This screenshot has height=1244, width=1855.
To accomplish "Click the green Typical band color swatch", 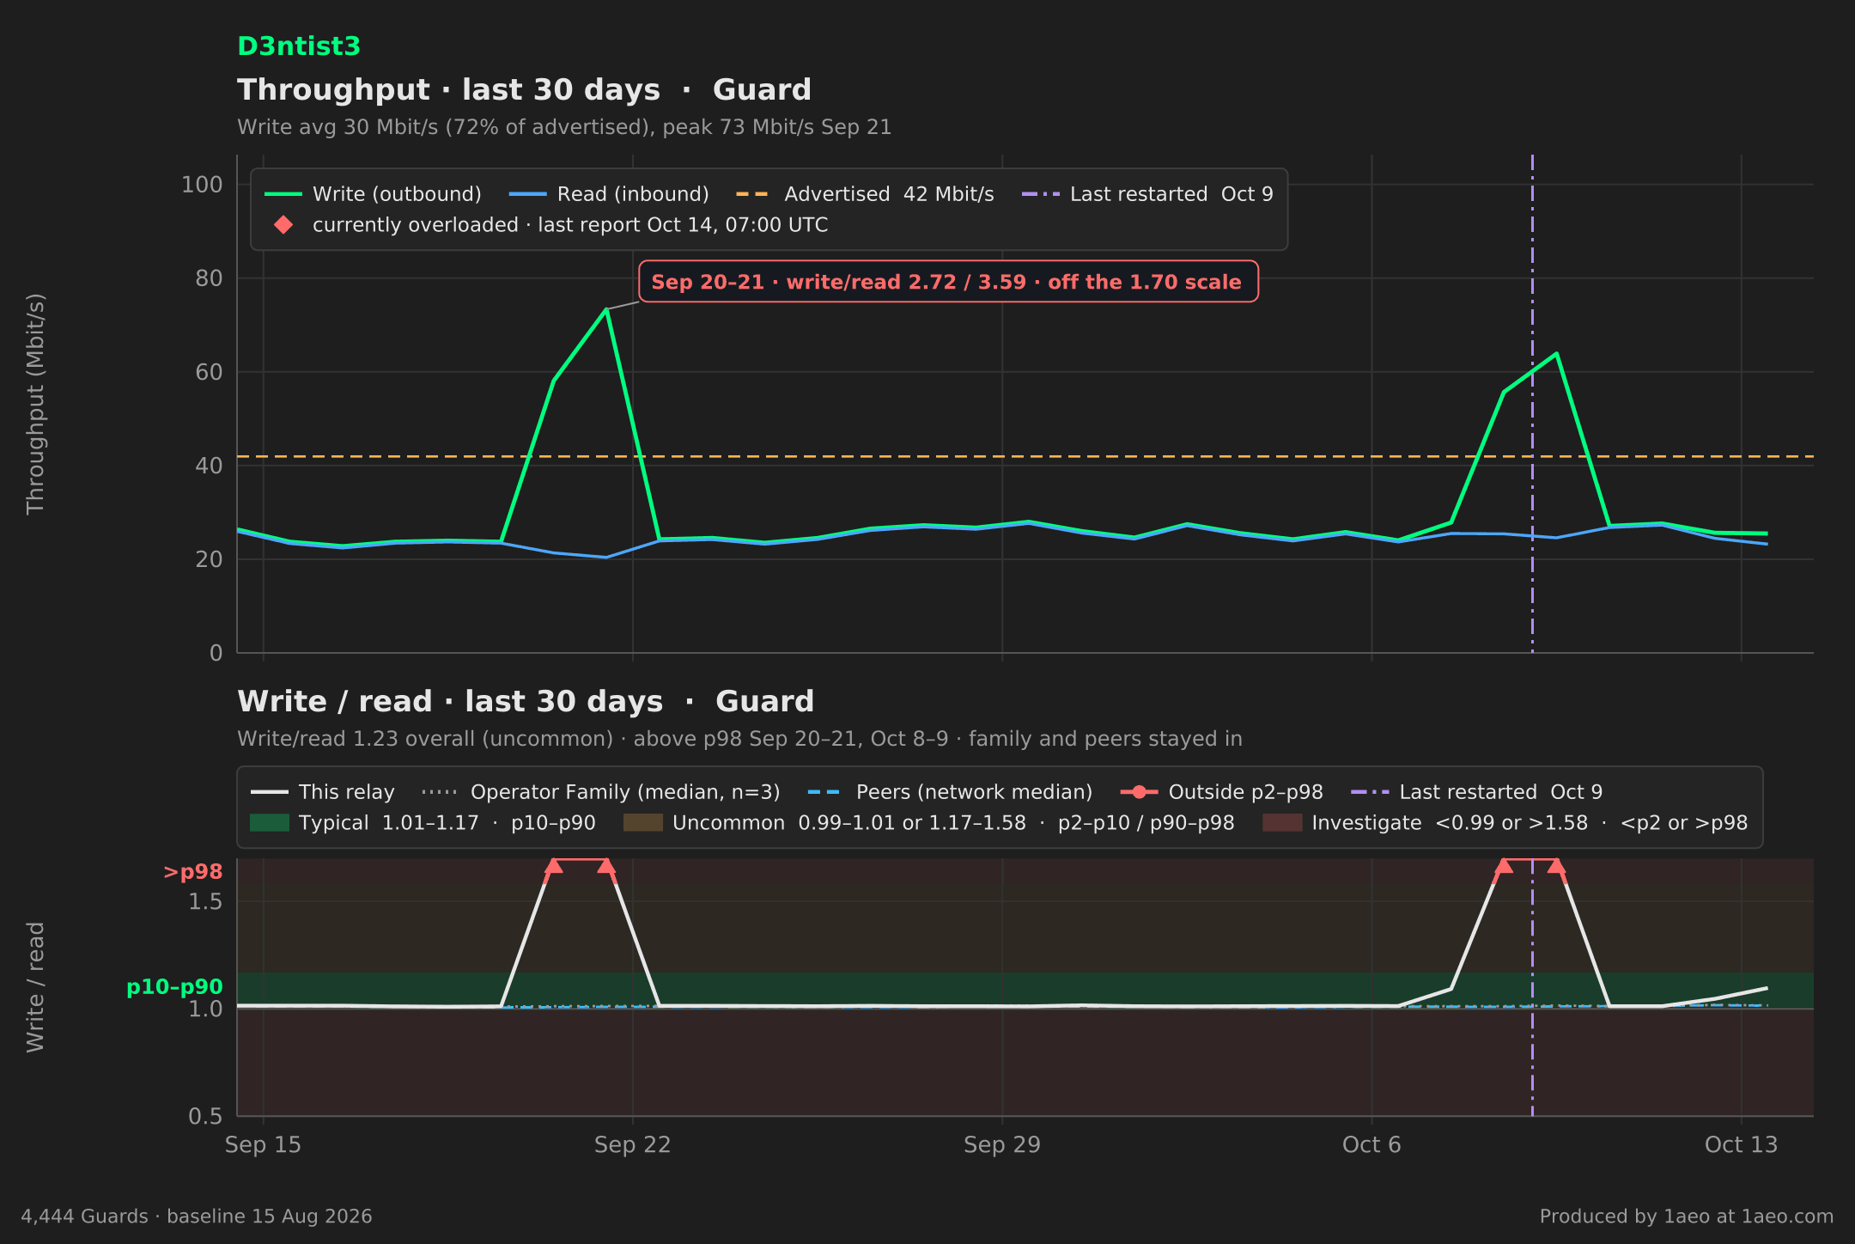I will (x=269, y=823).
